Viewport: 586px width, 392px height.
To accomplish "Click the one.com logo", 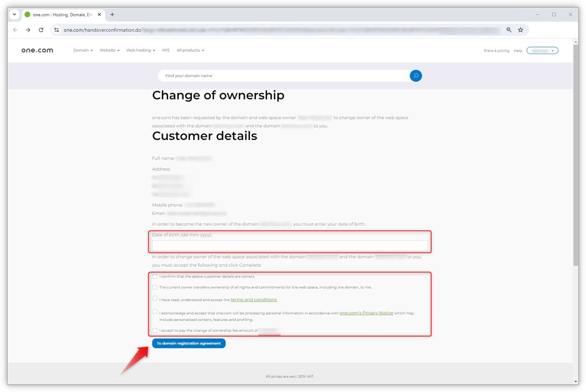I will [x=37, y=50].
